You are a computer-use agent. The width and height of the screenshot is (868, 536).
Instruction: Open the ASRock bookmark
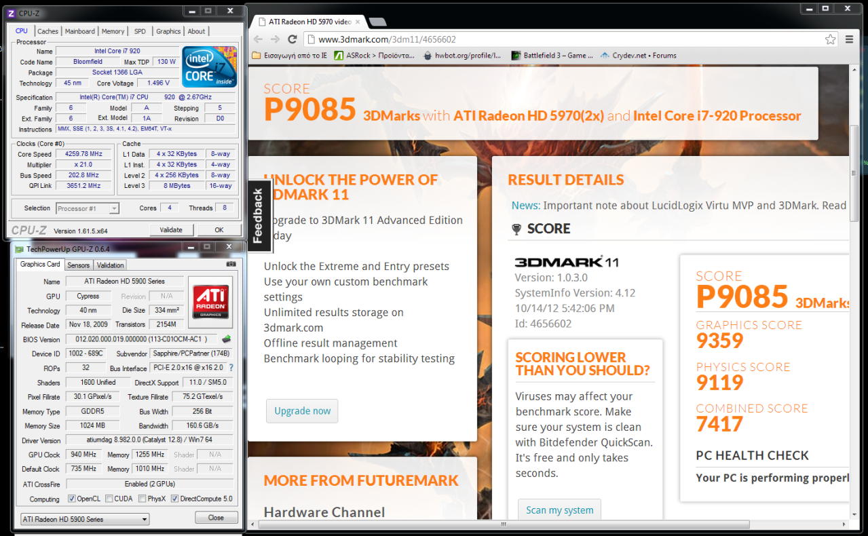[x=374, y=56]
